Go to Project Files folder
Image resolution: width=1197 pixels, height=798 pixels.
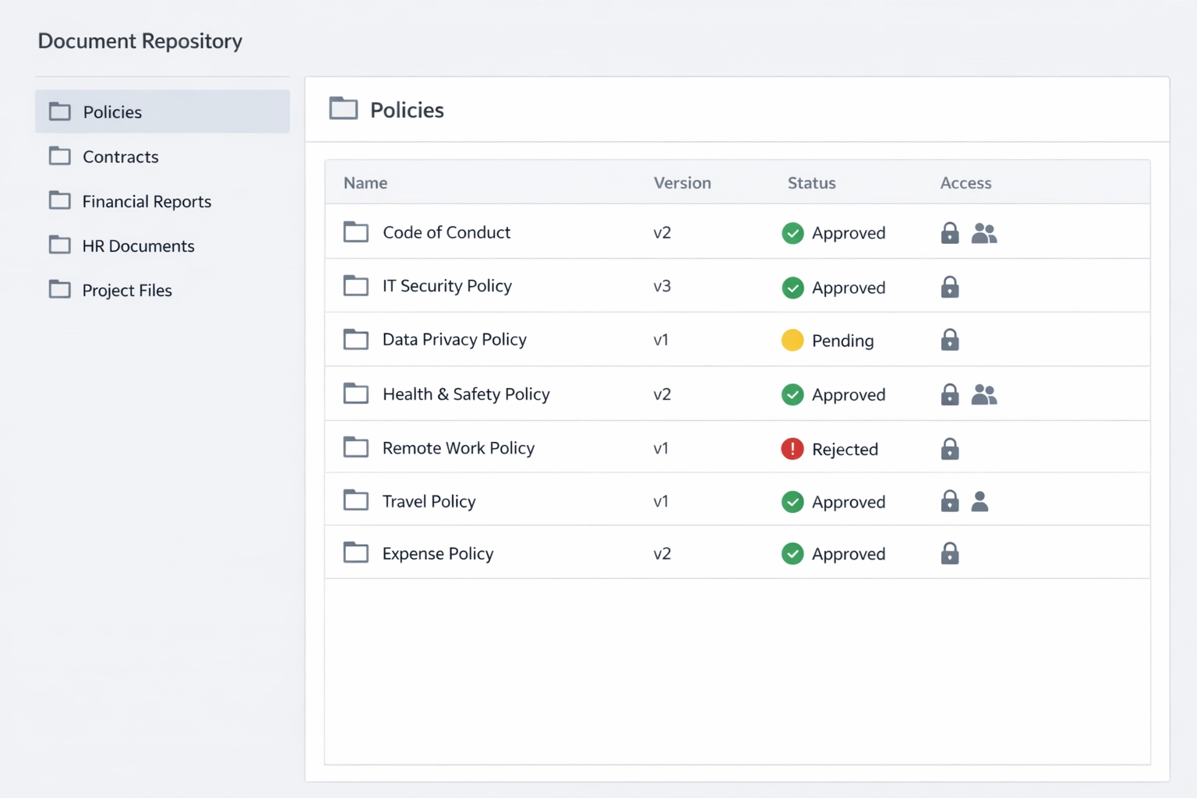coord(127,291)
